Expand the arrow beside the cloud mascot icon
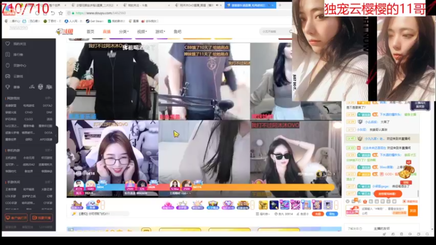 102,205
